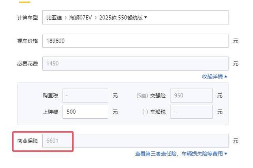Click the first breadcrumb chevron after 比亚迪

66,18
